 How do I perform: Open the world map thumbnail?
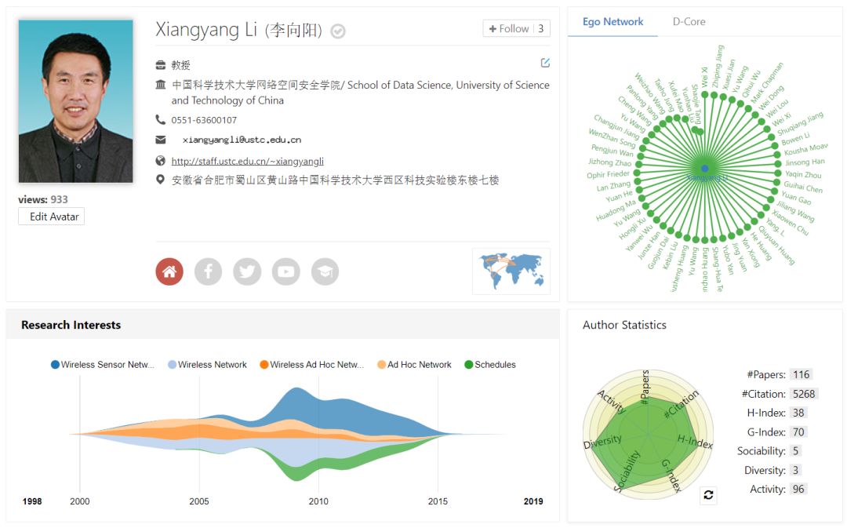511,271
